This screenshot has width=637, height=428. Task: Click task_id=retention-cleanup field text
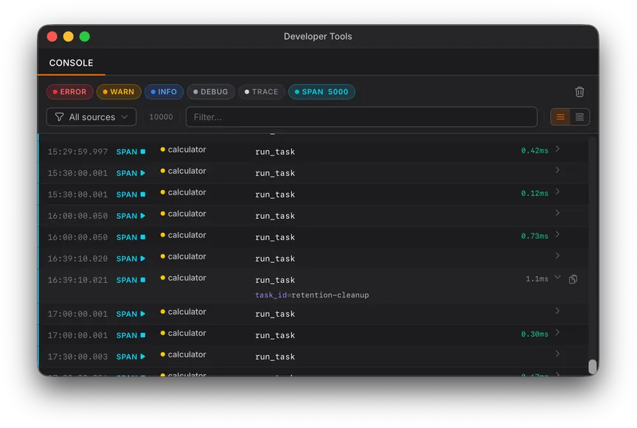click(x=312, y=295)
